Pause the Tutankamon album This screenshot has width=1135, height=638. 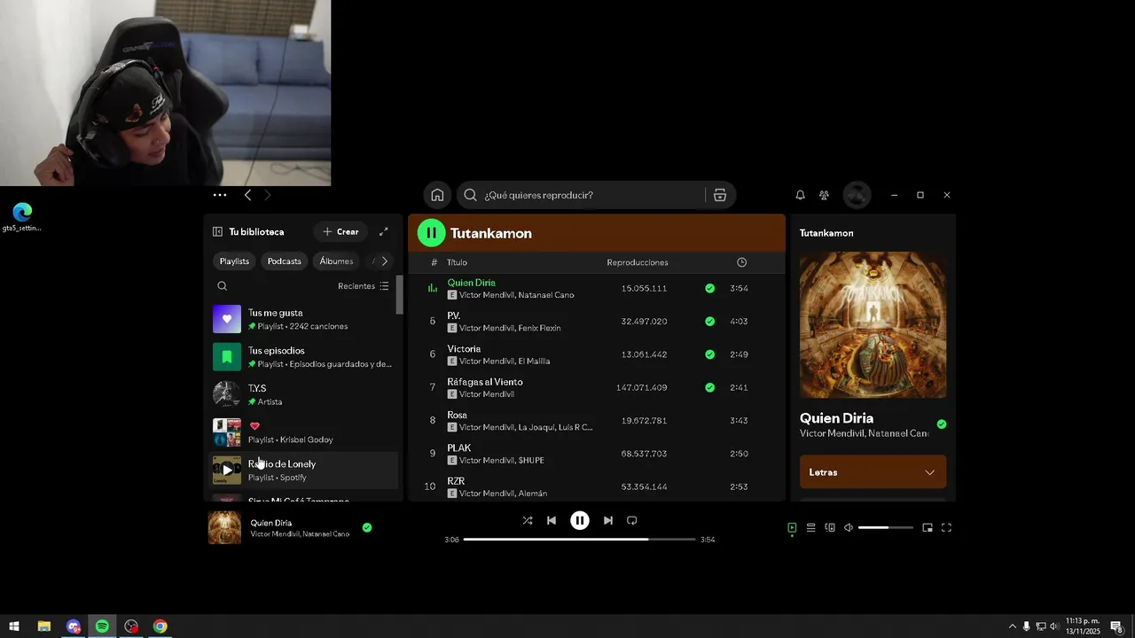(431, 233)
